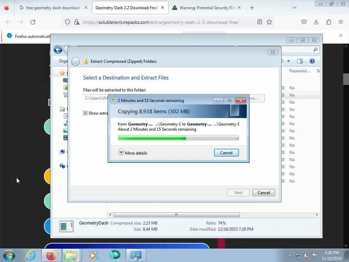Viewport: 349px width, 262px height.
Task: Open Windows Explorer taskbar button
Action: point(71,255)
